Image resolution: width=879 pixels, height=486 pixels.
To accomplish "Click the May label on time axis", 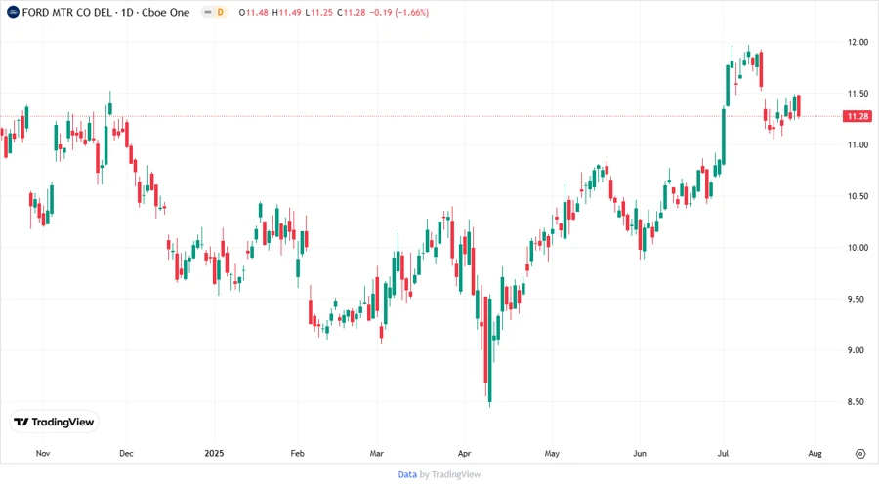I will [x=552, y=453].
